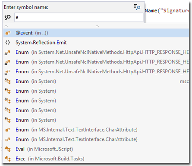This screenshot has width=192, height=166.
Task: Choose the Enum (in System) row labeled msc
Action: (96, 81)
